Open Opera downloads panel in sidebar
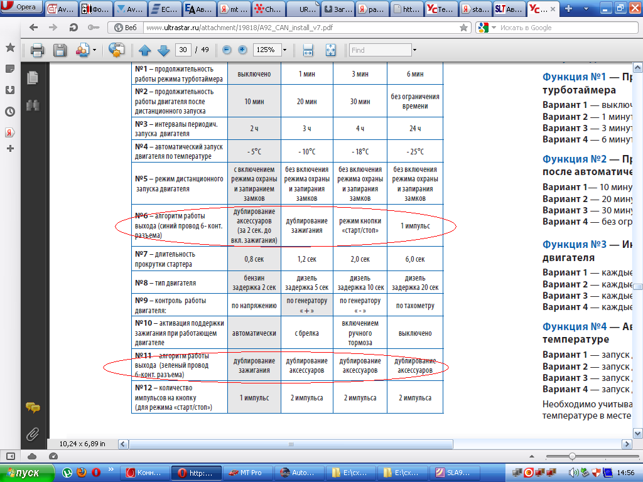The image size is (643, 482). click(x=10, y=90)
